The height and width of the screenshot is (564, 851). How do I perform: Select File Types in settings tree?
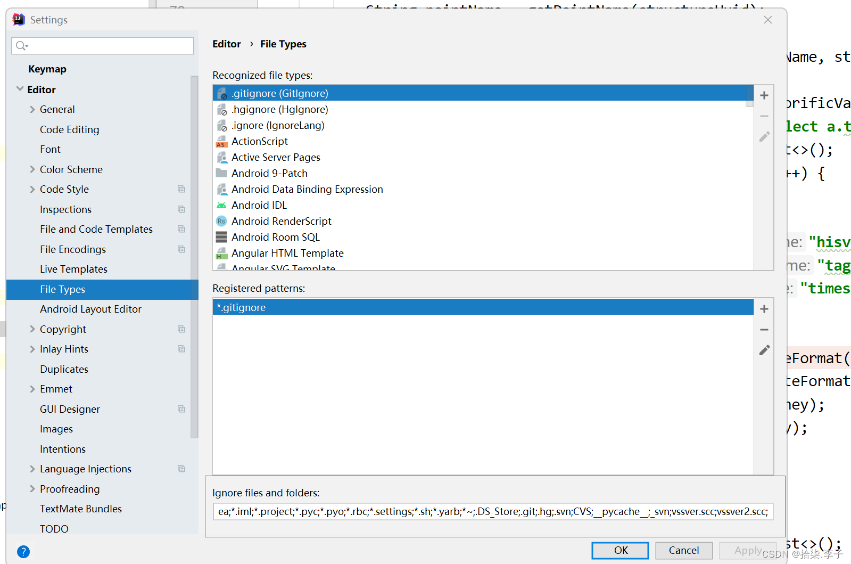[x=102, y=289]
